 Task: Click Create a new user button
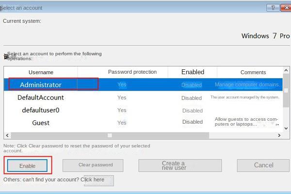pyautogui.click(x=180, y=165)
